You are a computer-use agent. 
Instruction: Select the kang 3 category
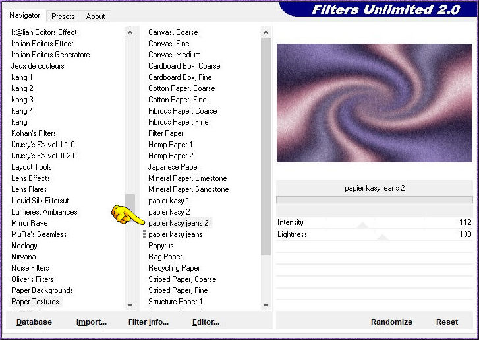coord(22,100)
